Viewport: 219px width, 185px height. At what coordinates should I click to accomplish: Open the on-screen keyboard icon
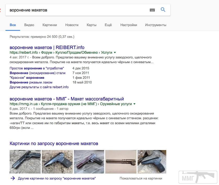(x=152, y=10)
